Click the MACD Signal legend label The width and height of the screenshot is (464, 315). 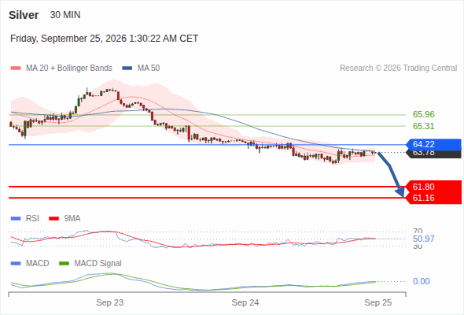click(x=98, y=263)
